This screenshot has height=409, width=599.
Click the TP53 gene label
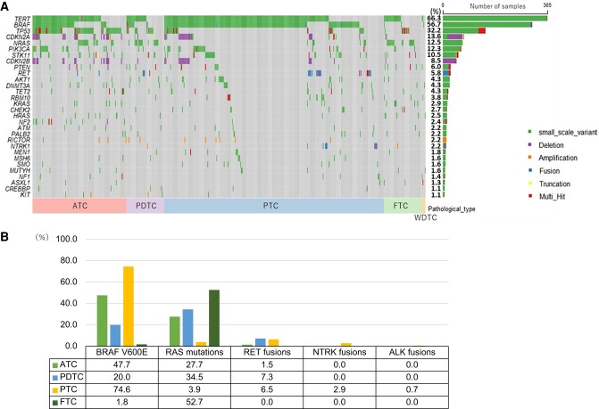coord(23,31)
